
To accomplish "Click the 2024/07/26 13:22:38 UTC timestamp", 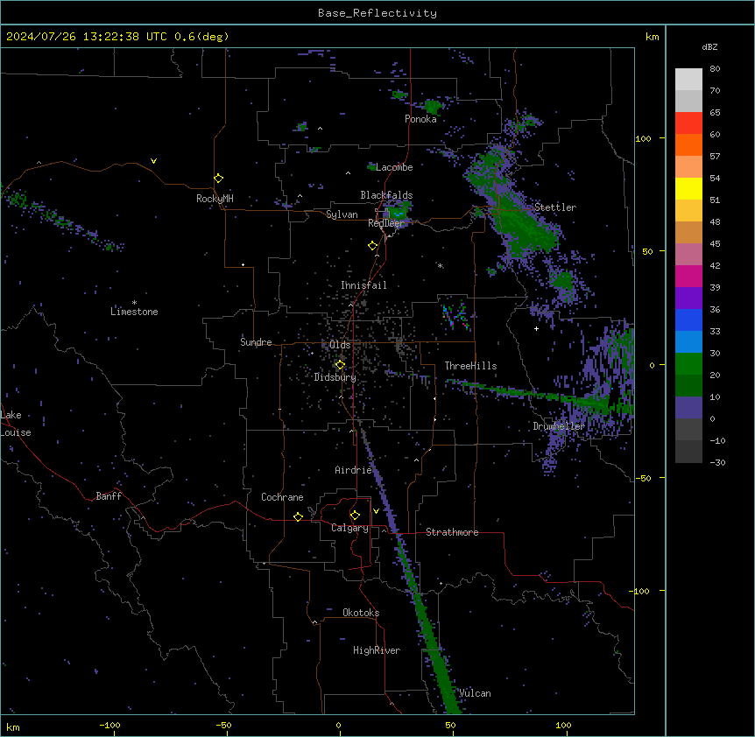I will click(x=87, y=37).
